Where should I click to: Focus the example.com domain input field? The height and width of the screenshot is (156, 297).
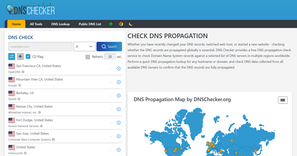40,47
